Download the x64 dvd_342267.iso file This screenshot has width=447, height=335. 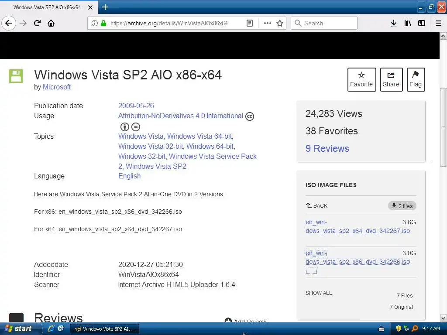pos(358,226)
